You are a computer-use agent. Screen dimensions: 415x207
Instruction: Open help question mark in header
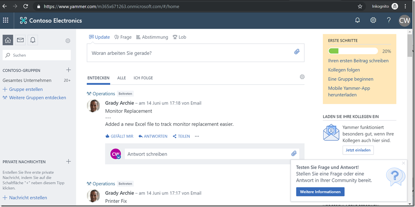click(x=388, y=21)
